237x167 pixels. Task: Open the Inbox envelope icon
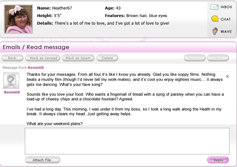(215, 7)
